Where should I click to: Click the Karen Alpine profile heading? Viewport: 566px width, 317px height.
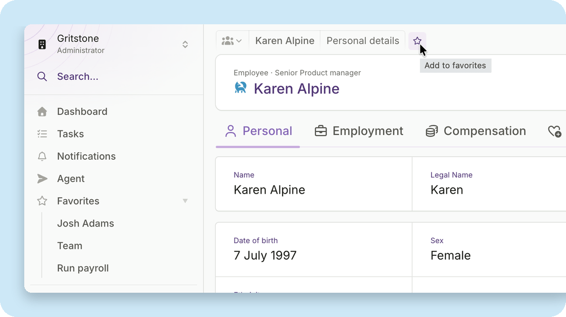click(x=296, y=89)
